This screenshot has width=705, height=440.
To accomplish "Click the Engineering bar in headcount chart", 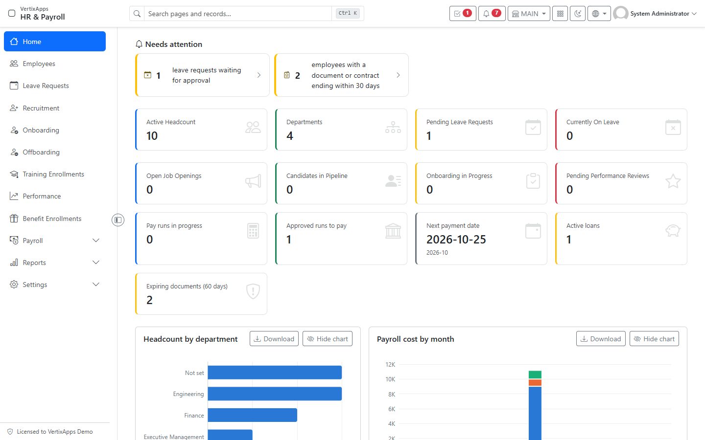I will (x=275, y=394).
